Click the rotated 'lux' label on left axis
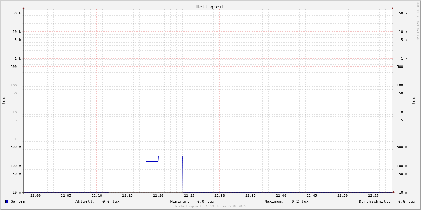 point(4,101)
